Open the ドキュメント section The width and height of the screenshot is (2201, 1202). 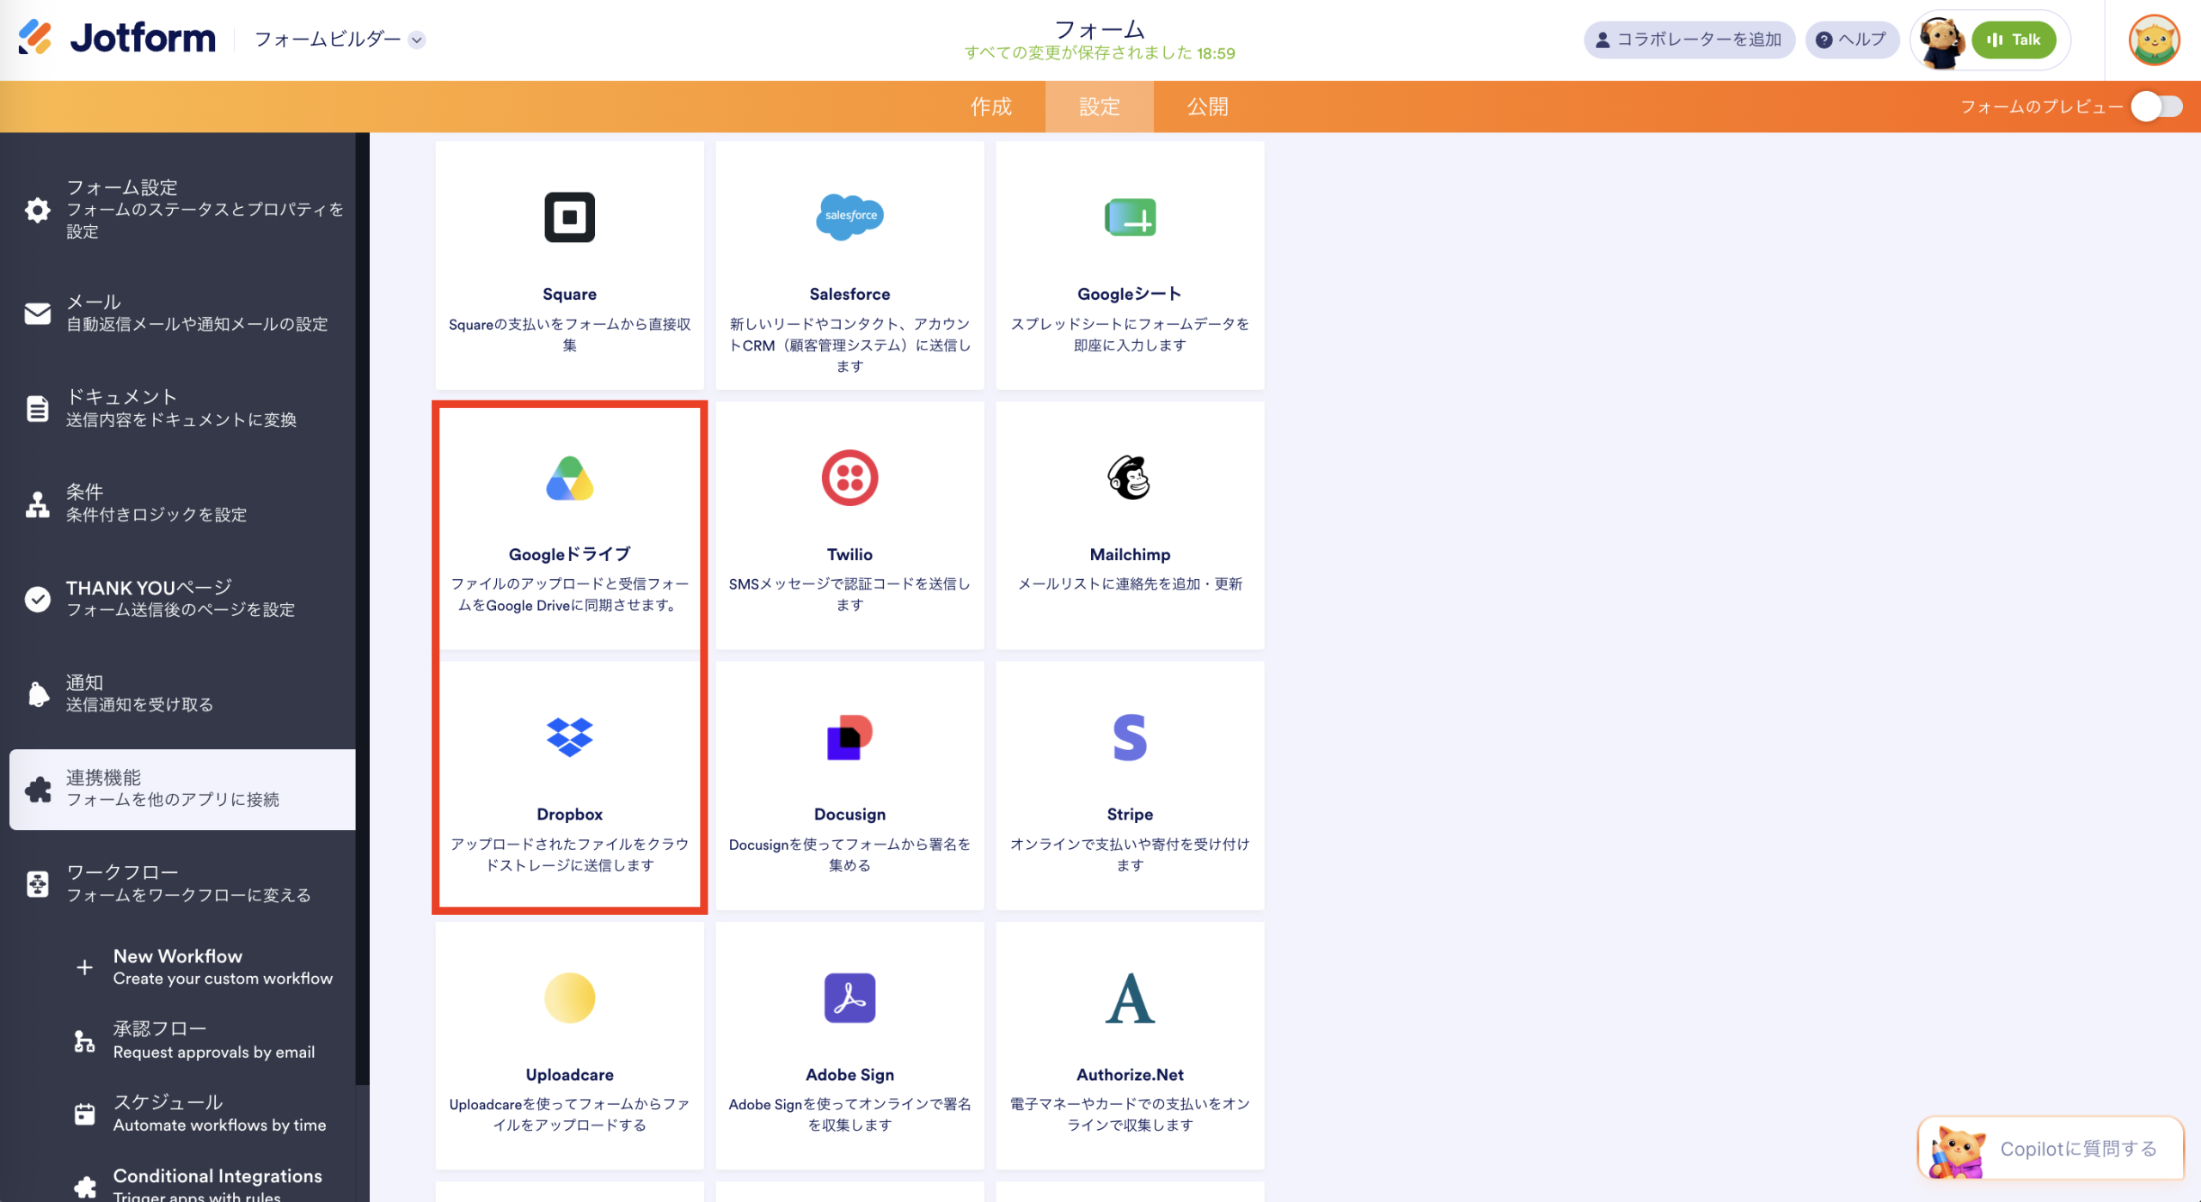tap(182, 409)
